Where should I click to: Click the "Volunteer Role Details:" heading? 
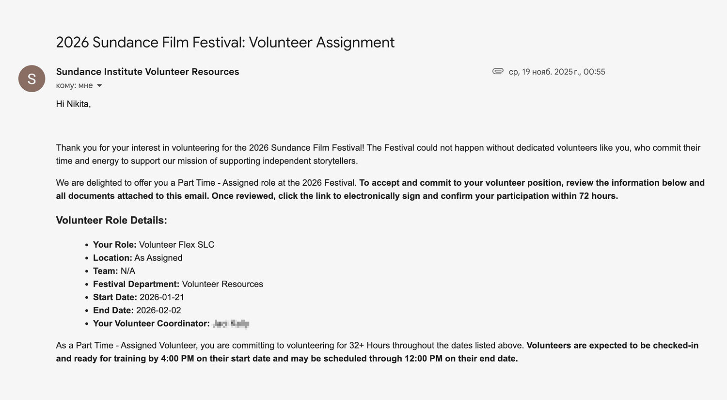(111, 220)
